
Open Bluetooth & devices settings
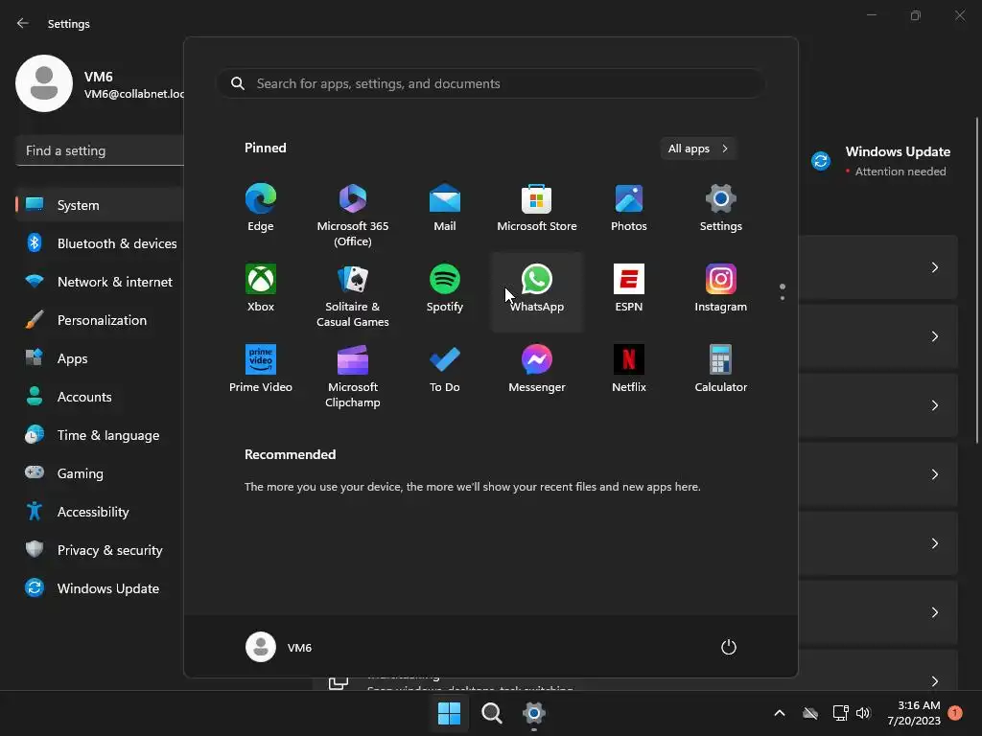[x=100, y=243]
